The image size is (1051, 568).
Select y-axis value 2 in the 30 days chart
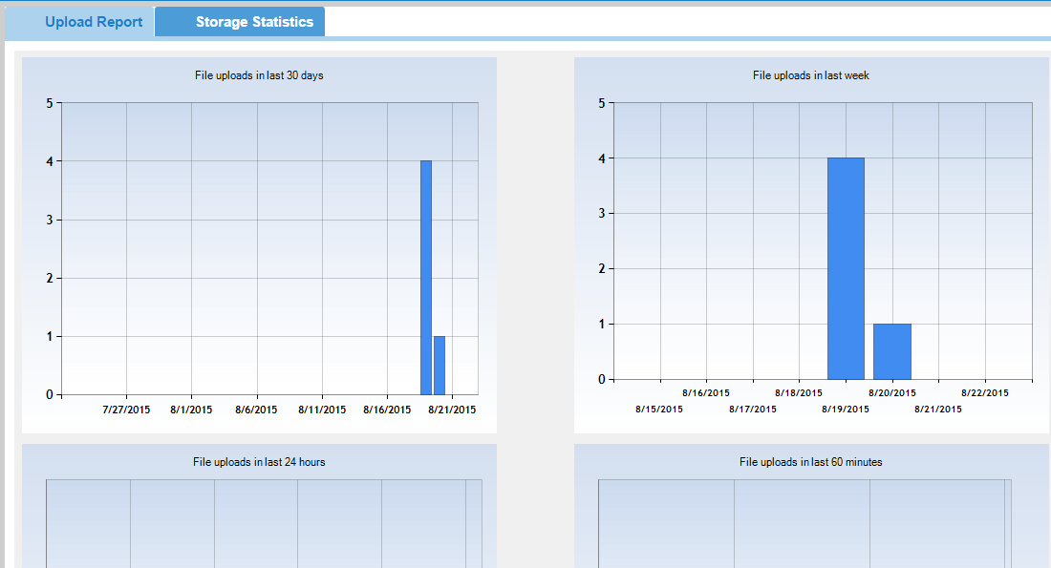tap(50, 279)
